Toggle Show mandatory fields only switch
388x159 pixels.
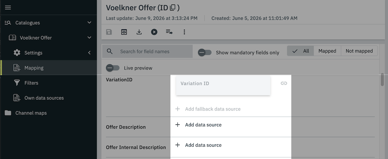(x=205, y=53)
